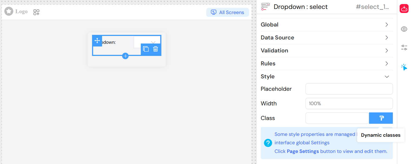Image resolution: width=411 pixels, height=164 pixels.
Task: Click the All Screens button
Action: point(227,12)
